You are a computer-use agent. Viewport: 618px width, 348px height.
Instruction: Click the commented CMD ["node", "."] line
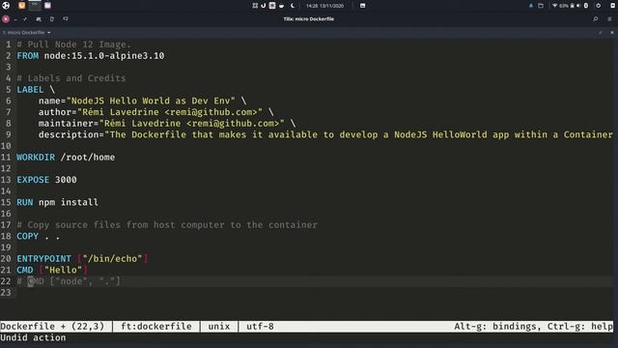69,281
